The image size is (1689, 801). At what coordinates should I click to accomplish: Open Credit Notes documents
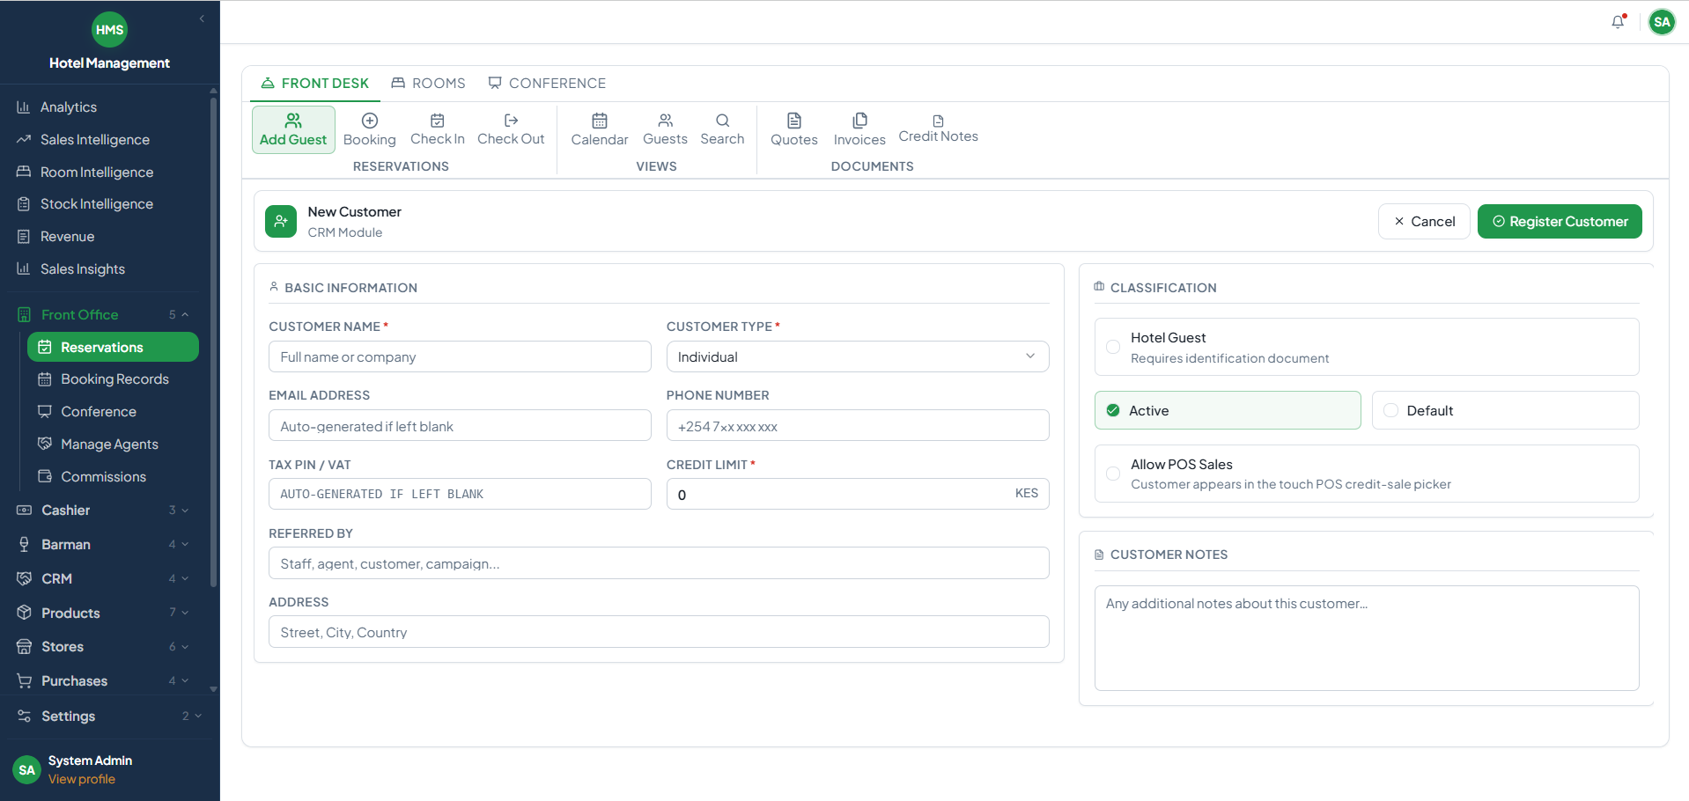[x=938, y=129]
